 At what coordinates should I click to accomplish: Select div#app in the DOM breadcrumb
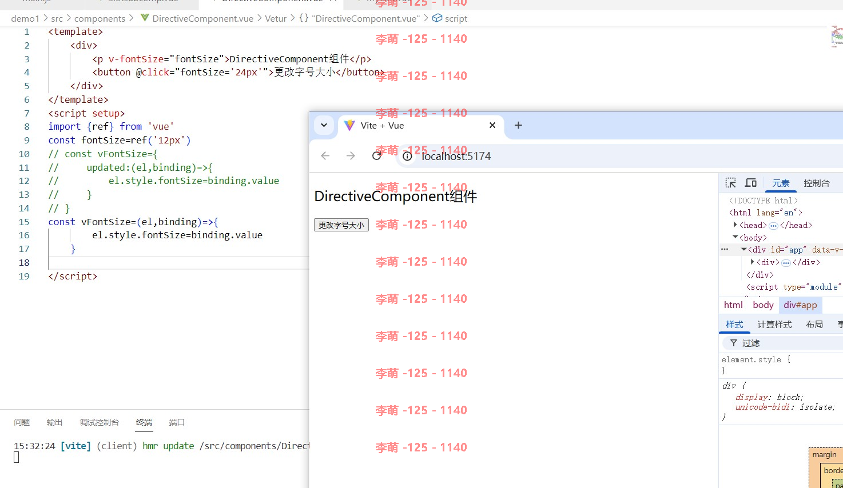800,305
